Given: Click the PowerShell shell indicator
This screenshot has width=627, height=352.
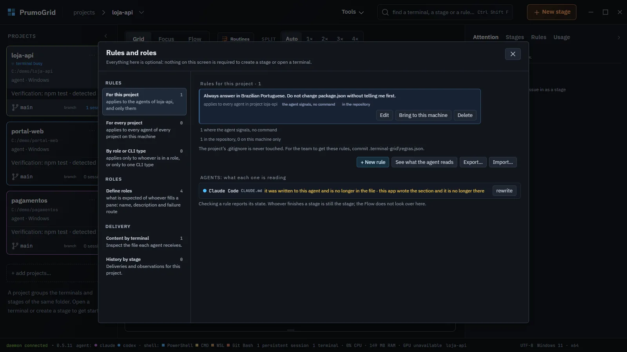Looking at the screenshot, I should 178,345.
